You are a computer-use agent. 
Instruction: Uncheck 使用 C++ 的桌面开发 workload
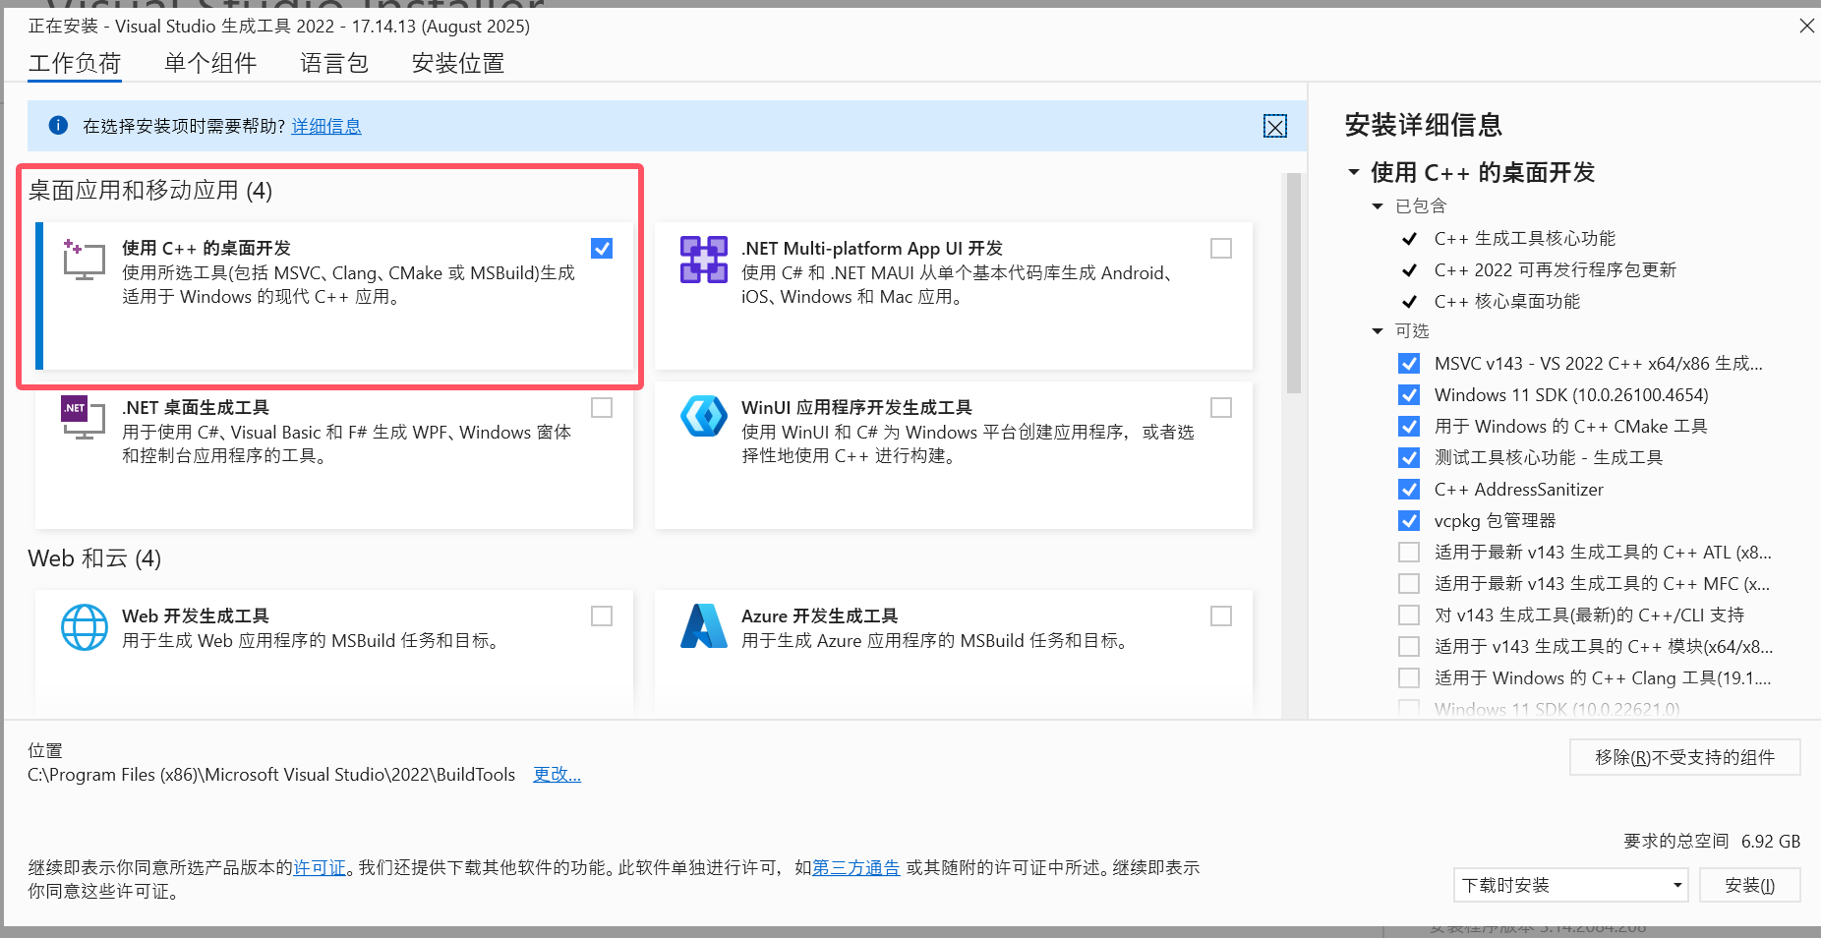click(602, 249)
